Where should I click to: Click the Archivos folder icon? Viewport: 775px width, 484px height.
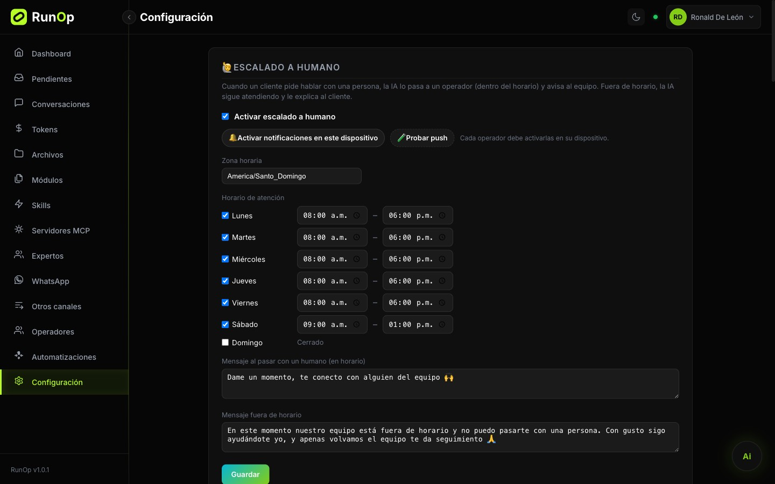(19, 154)
